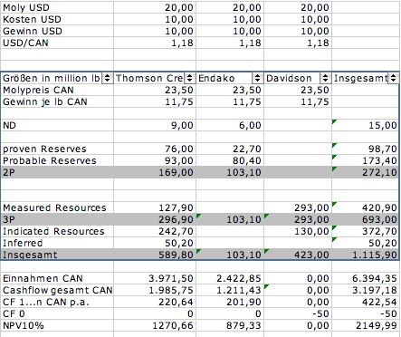
Task: Select Measured Resources total 420,90
Action: coord(366,207)
